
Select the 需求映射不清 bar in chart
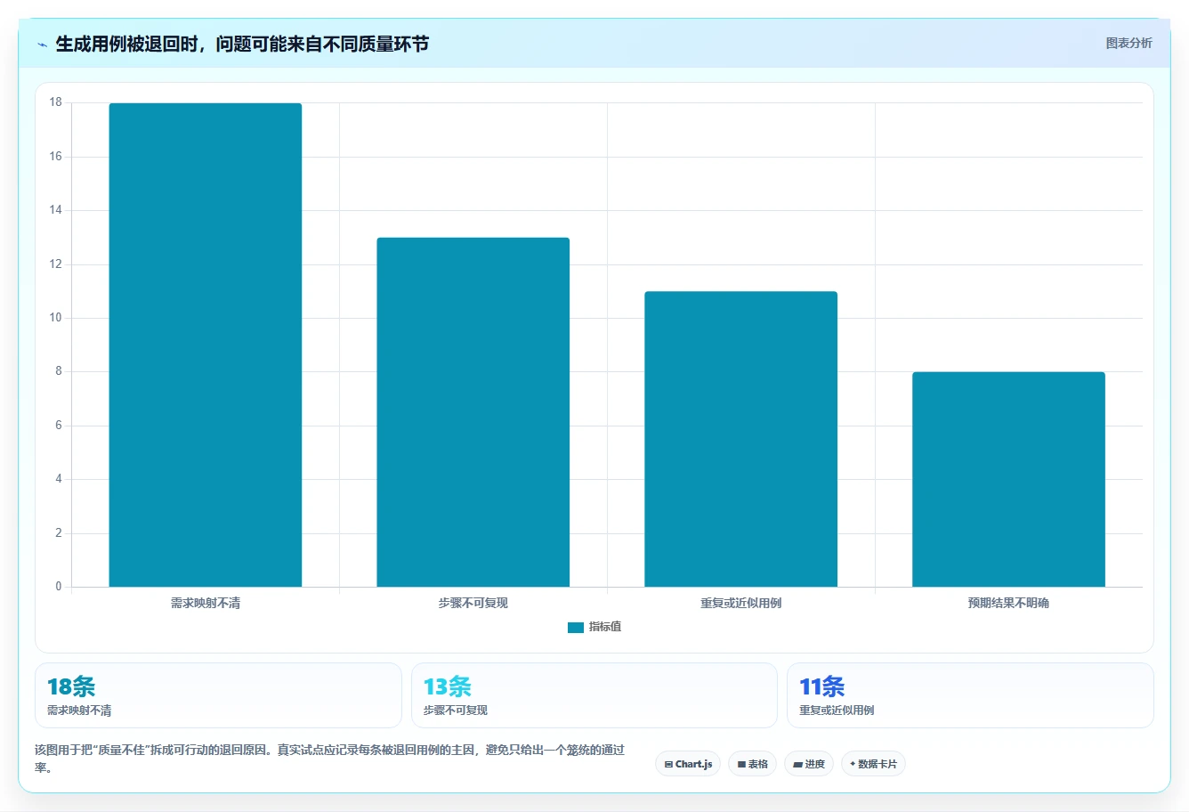206,345
